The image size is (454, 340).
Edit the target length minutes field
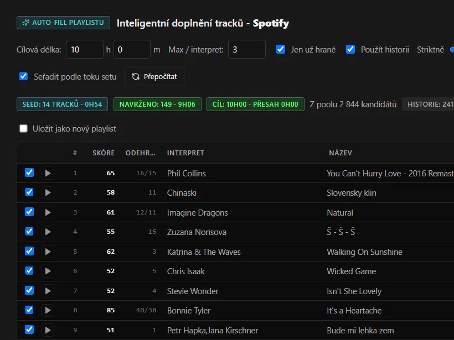132,49
